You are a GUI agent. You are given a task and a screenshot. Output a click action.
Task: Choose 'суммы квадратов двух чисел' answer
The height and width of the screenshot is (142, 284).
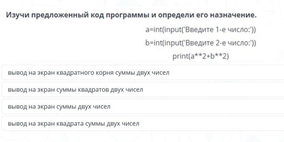(143, 90)
